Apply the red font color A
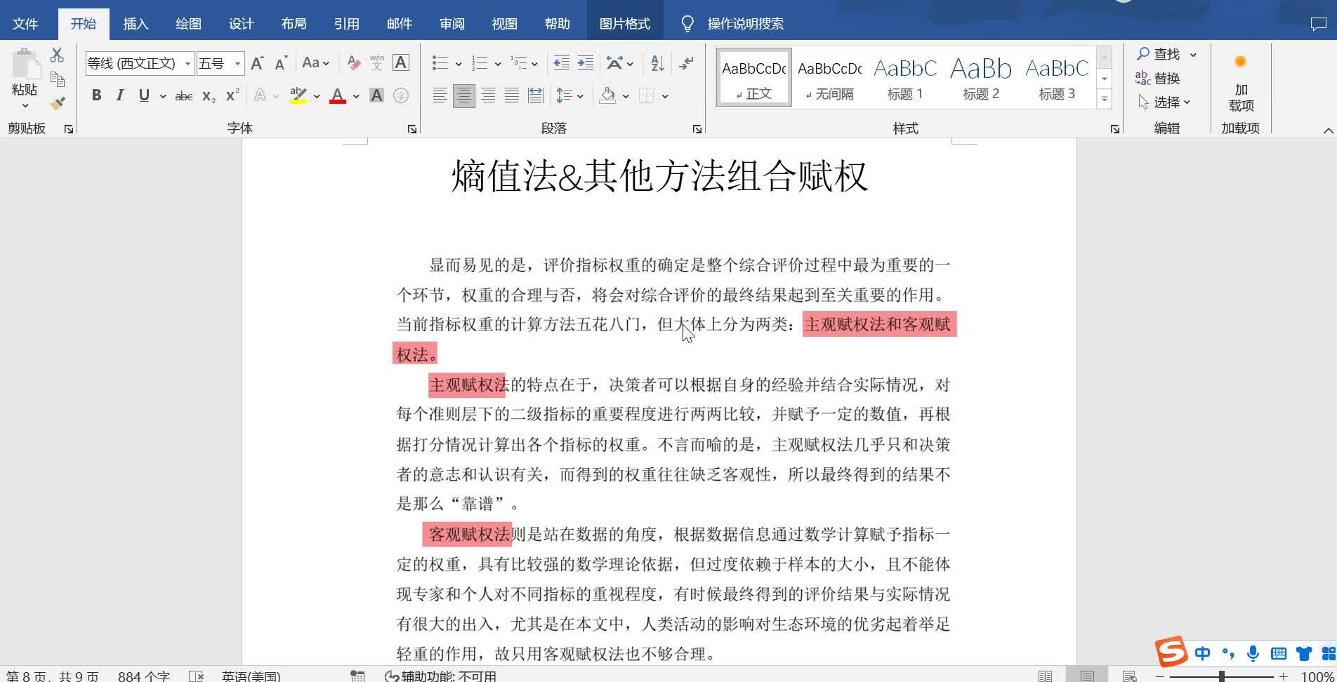Image resolution: width=1337 pixels, height=682 pixels. tap(338, 95)
